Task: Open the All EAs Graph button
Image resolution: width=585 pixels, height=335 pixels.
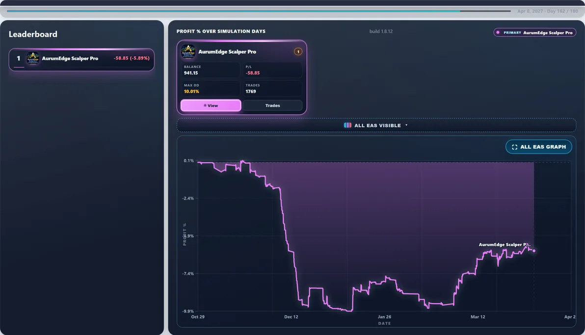Action: 539,147
